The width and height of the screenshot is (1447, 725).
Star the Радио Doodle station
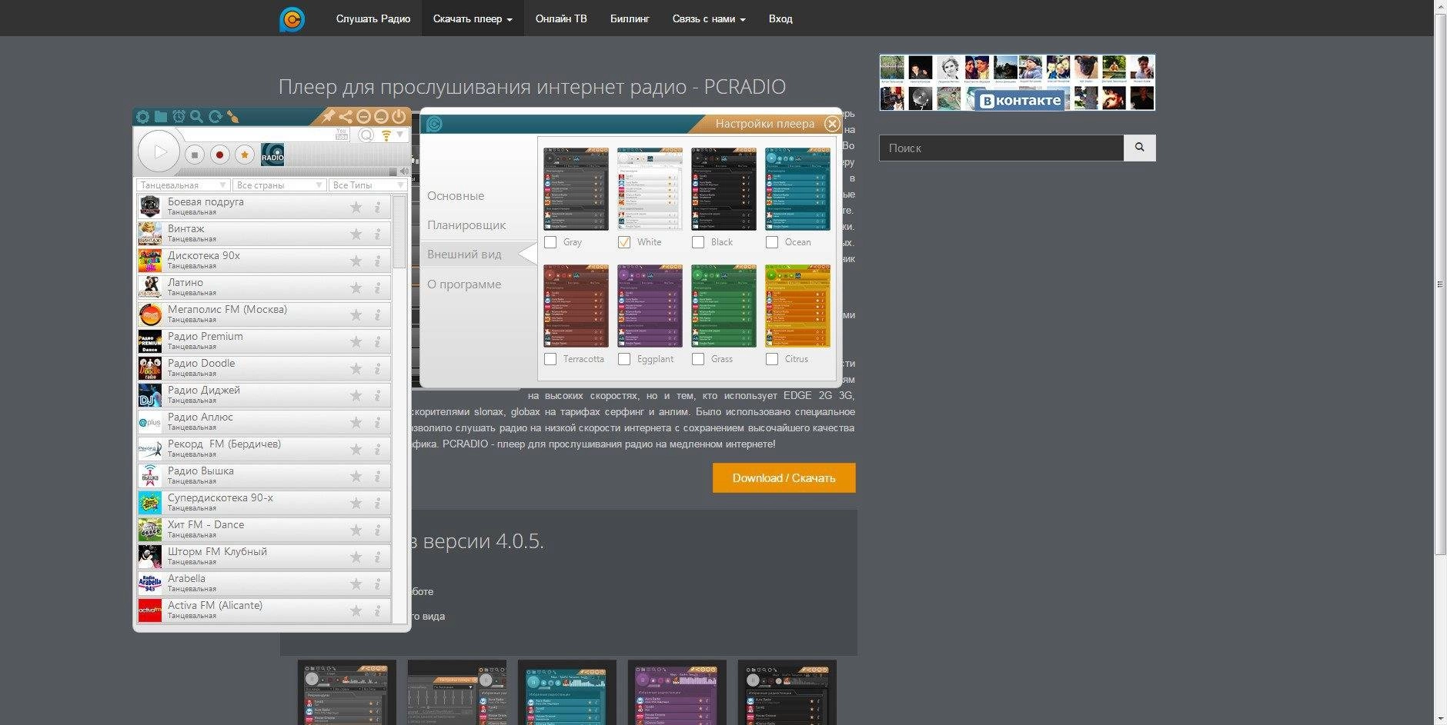click(x=356, y=368)
